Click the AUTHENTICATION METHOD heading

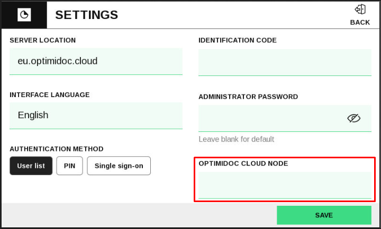click(57, 149)
